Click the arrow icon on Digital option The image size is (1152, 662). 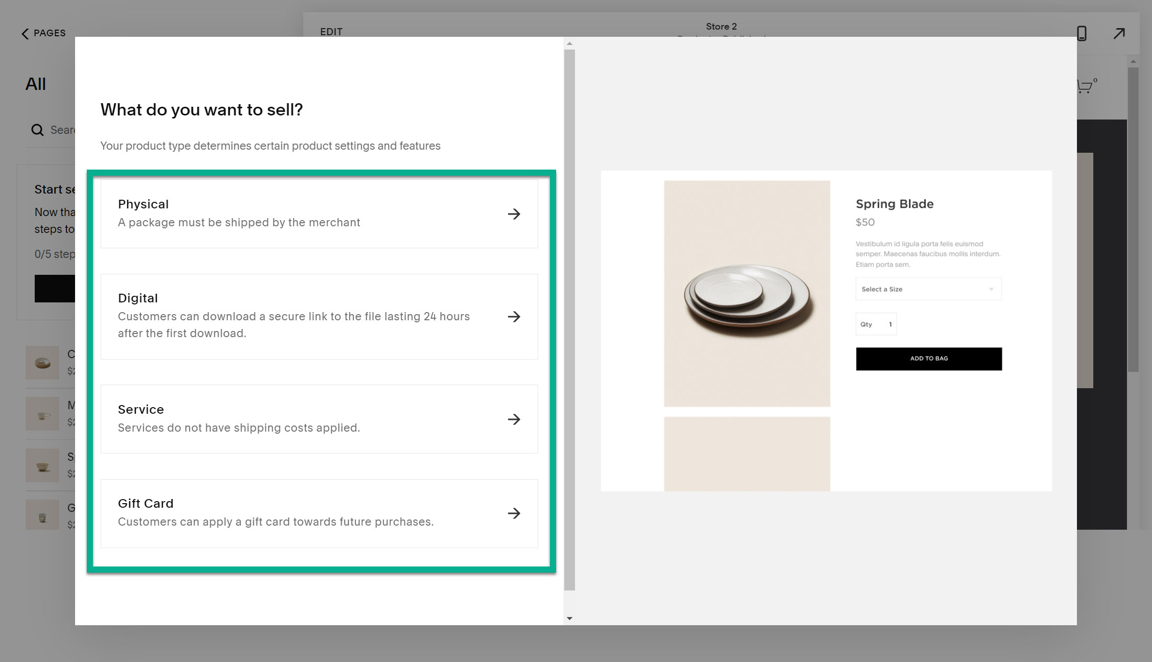tap(514, 317)
